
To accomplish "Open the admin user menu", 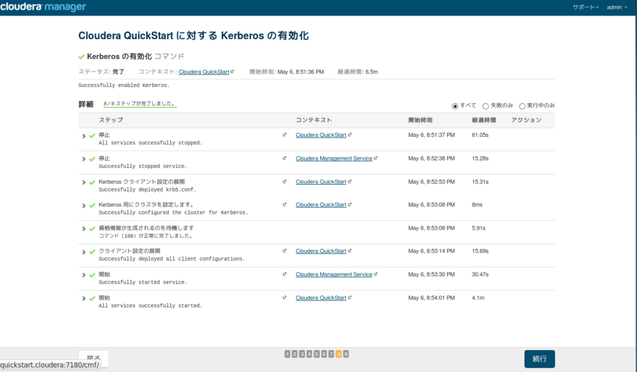I will pyautogui.click(x=616, y=7).
